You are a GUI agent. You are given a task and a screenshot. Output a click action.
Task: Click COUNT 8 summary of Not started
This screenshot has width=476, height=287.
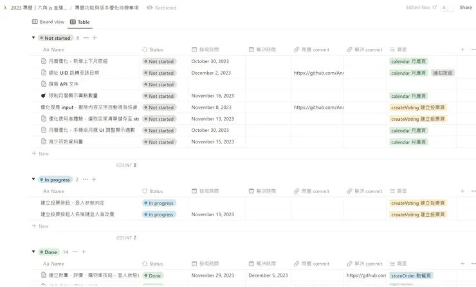tap(126, 165)
